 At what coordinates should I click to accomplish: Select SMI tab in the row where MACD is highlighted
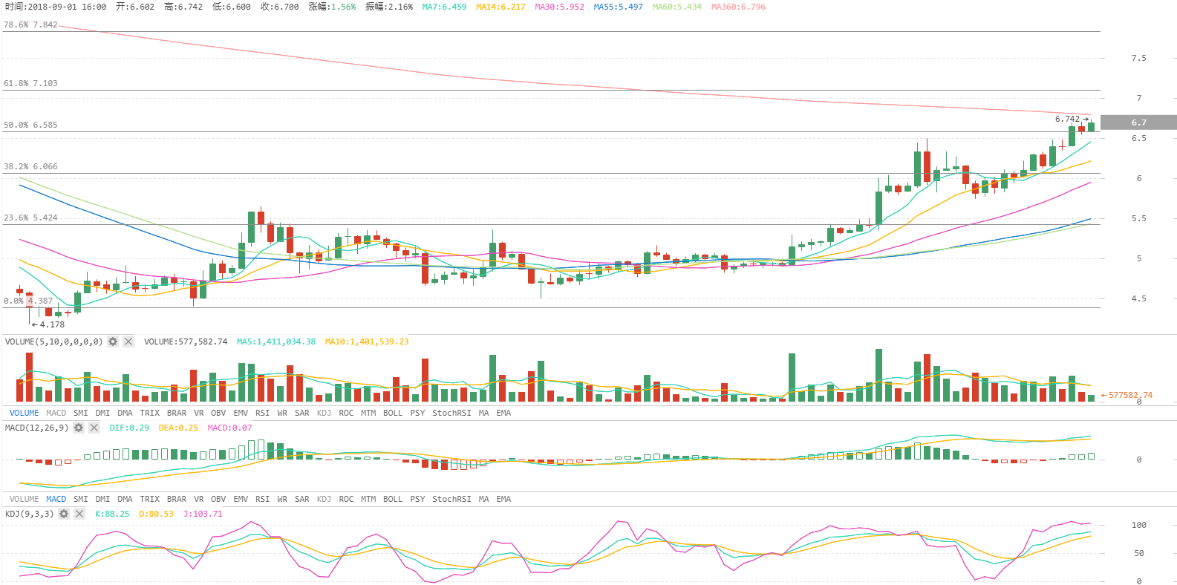point(81,499)
